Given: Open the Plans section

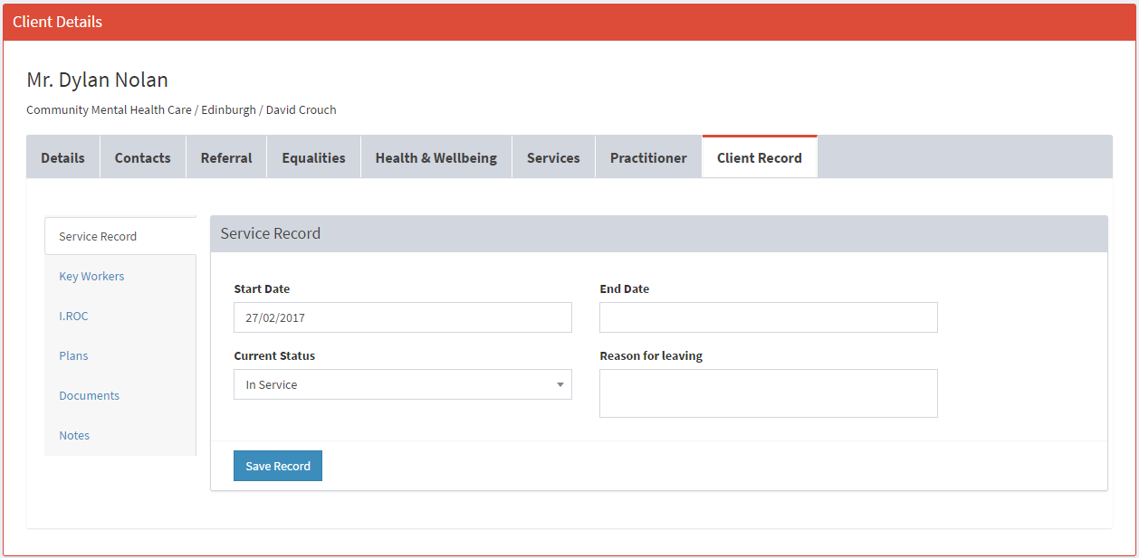Looking at the screenshot, I should [73, 355].
